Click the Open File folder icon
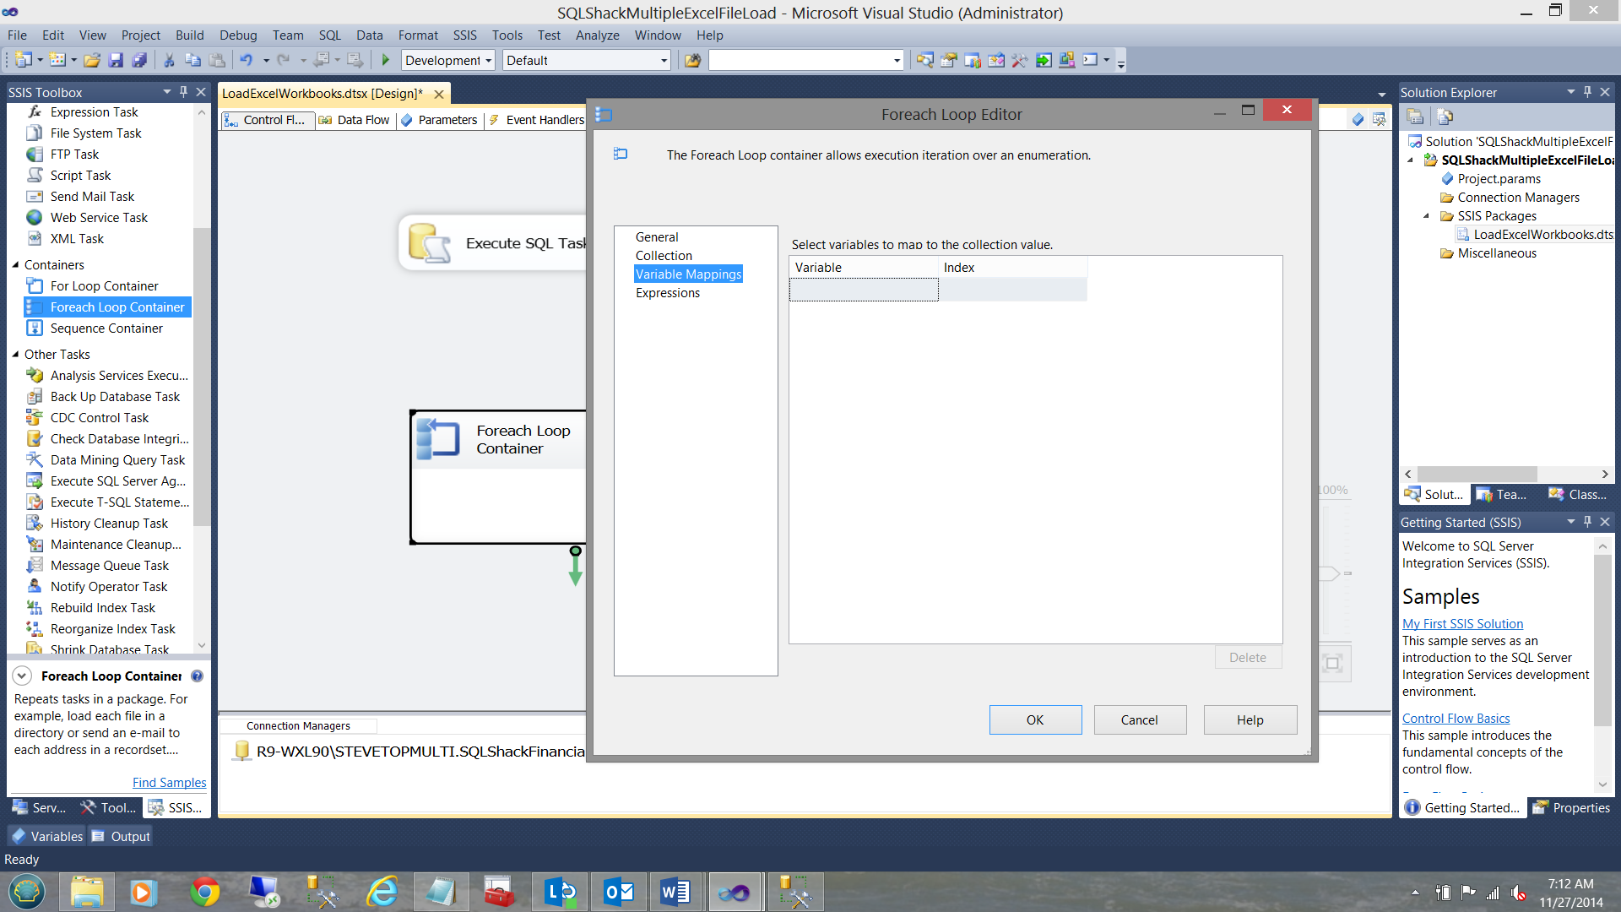 pyautogui.click(x=92, y=60)
